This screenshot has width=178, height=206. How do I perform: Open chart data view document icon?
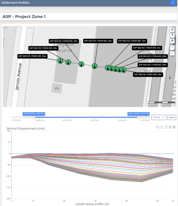point(170,127)
